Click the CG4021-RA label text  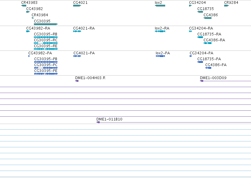[x=84, y=28]
